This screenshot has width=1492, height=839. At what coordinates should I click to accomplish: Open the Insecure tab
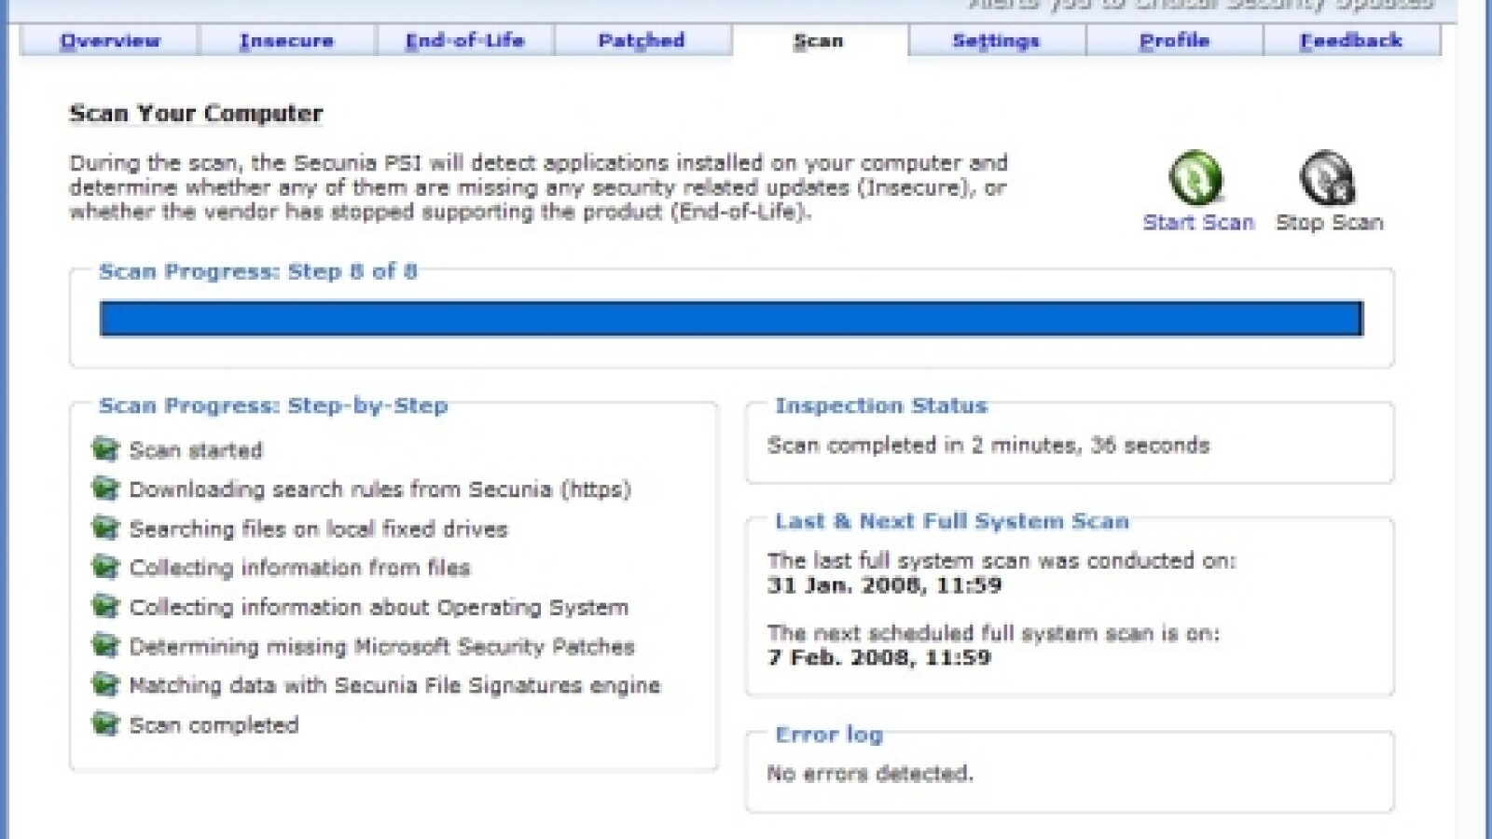[x=286, y=41]
